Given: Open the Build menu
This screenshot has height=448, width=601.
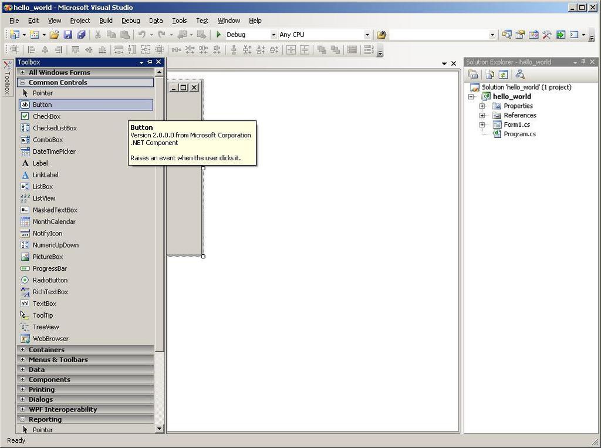Looking at the screenshot, I should 106,21.
